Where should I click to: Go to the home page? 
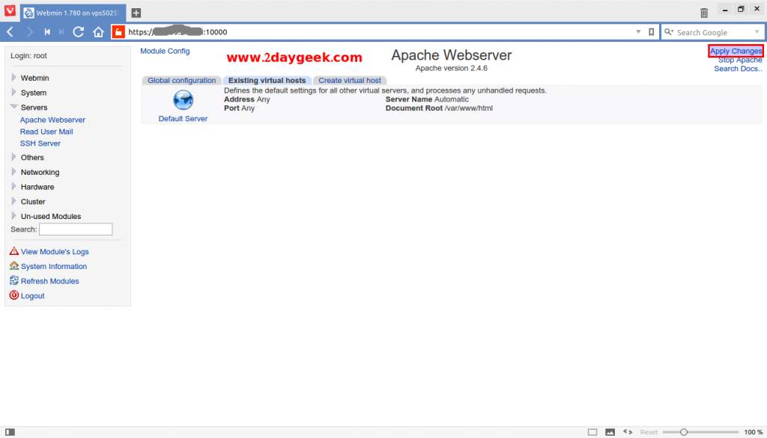[98, 32]
